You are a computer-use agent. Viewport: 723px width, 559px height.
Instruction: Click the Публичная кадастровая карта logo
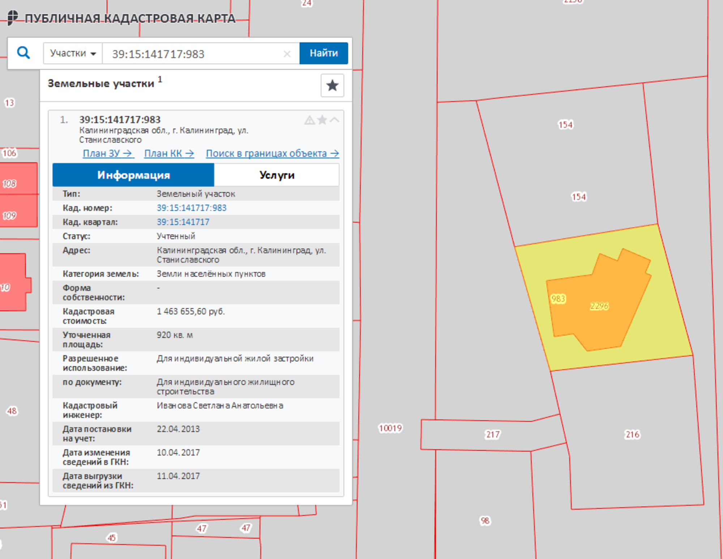(121, 18)
